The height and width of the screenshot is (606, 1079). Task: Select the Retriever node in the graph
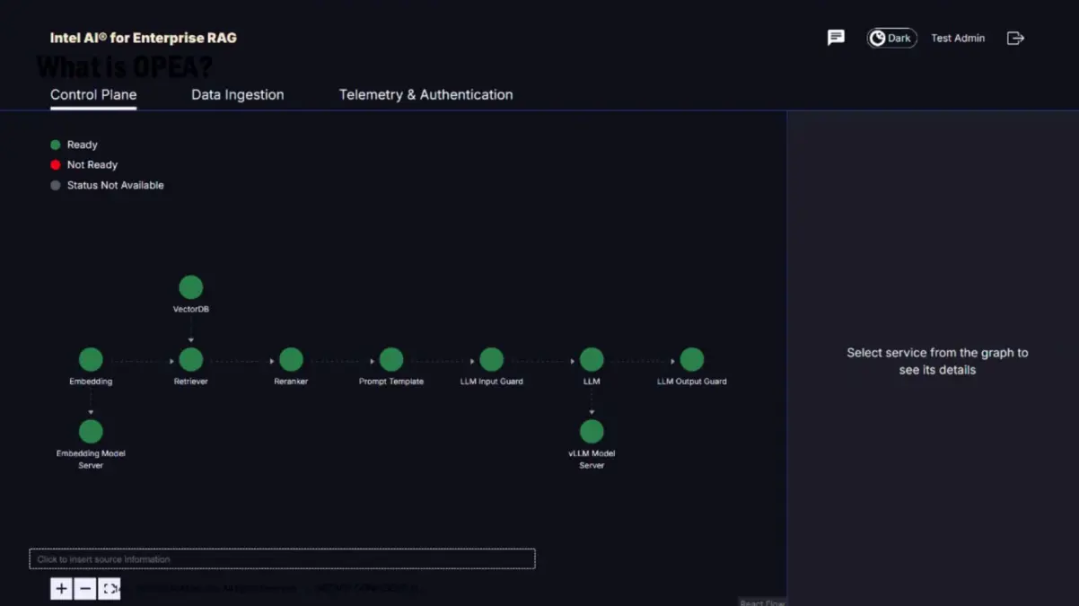coord(190,357)
